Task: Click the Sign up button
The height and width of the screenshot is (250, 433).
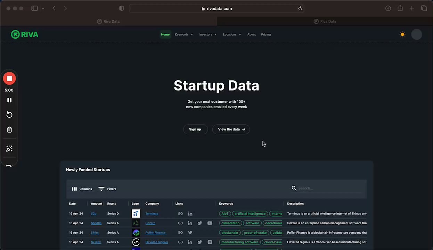Action: coord(195,129)
